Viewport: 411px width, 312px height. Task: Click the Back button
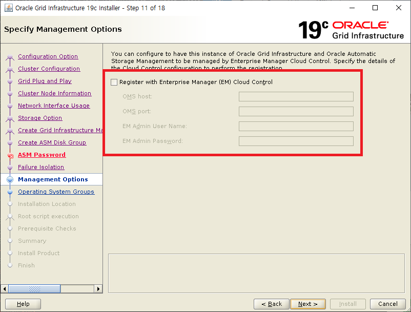(x=271, y=304)
